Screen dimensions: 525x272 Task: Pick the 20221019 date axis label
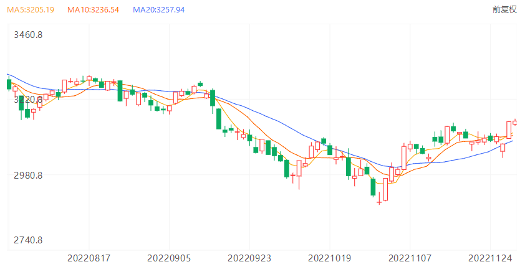pos(329,257)
